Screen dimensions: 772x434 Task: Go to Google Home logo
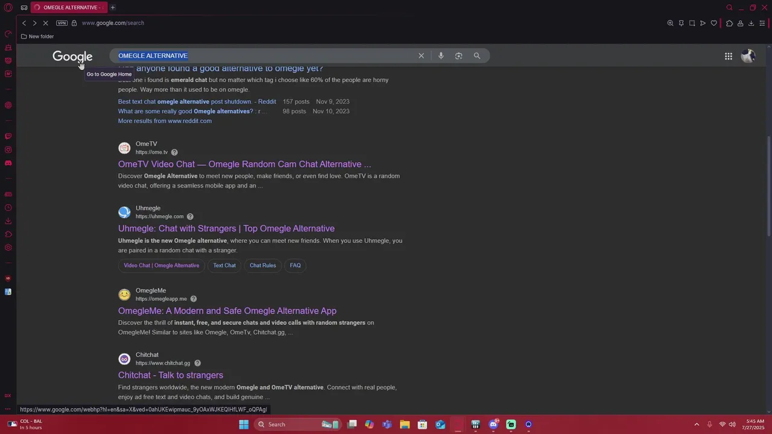pos(72,56)
